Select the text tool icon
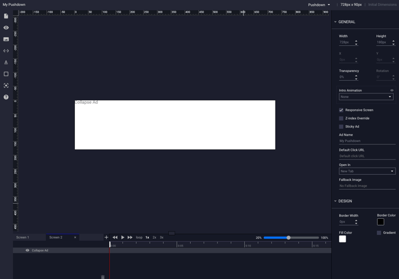399x279 pixels. tap(6, 62)
